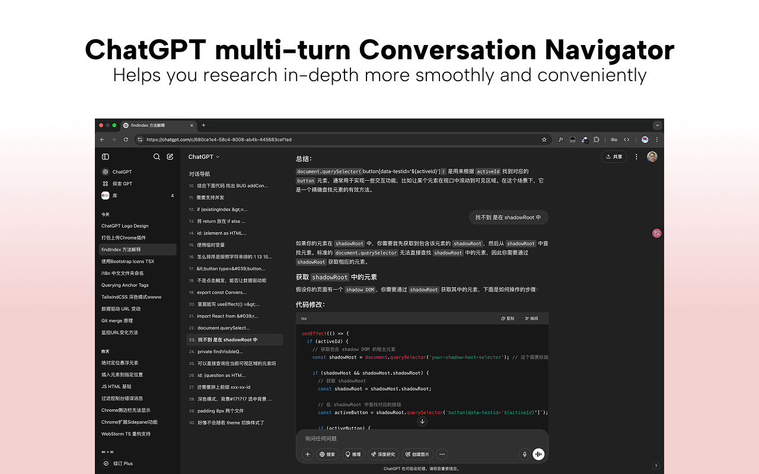Bookmark the page with the star icon
The width and height of the screenshot is (759, 474).
(544, 140)
